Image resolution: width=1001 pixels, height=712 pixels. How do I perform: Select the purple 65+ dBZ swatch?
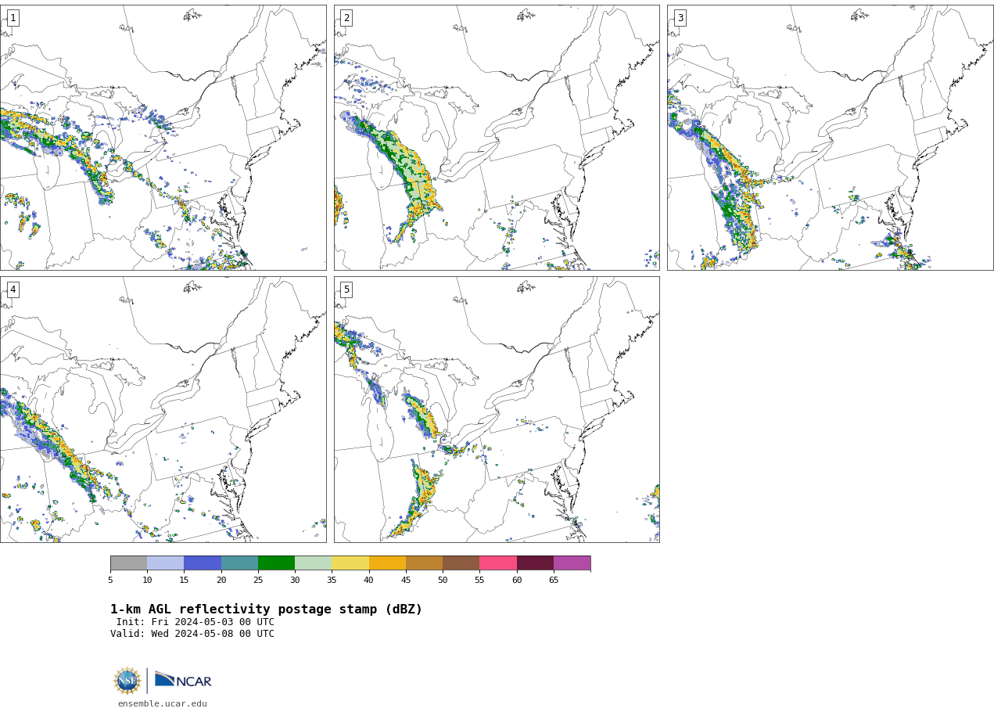coord(572,563)
